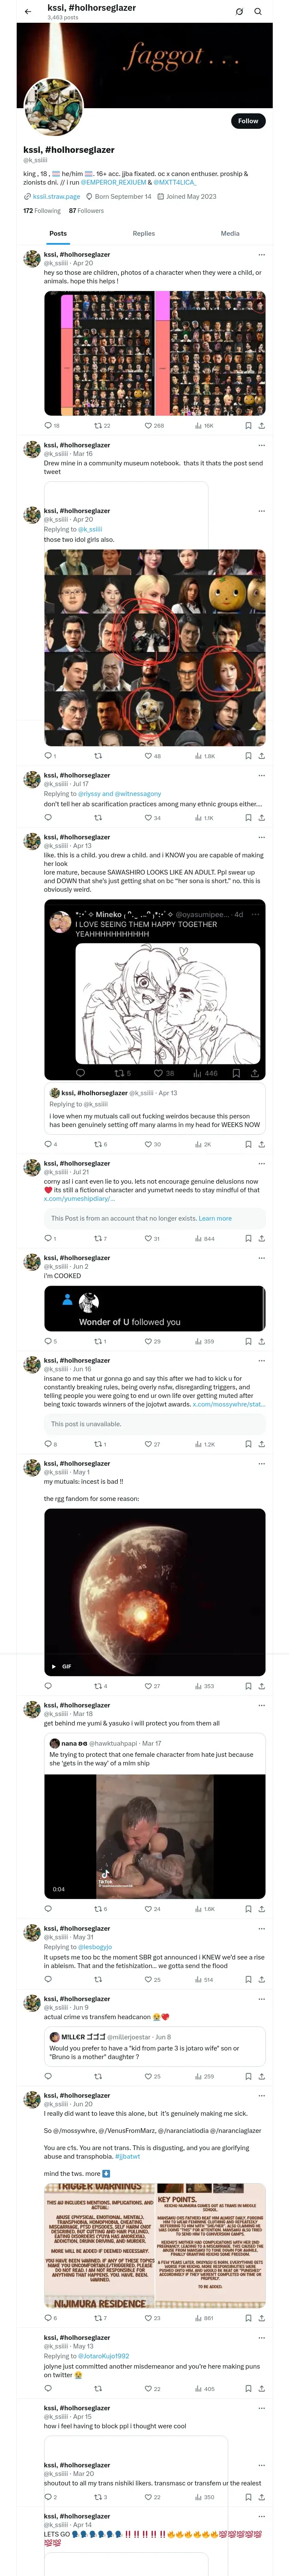Repost the Apr 20 post with 22 reposts
Screen dimensions: 289x2576
[x=101, y=426]
